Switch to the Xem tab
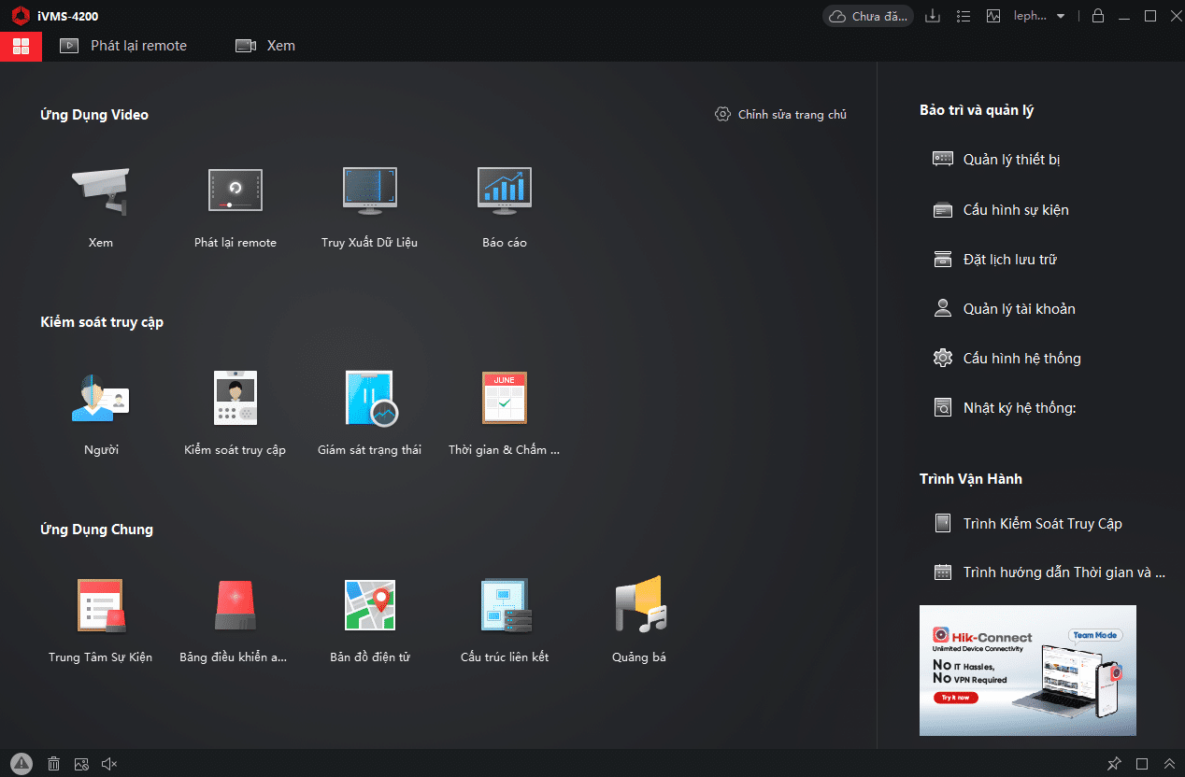Screen dimensions: 1185x777 tap(265, 46)
